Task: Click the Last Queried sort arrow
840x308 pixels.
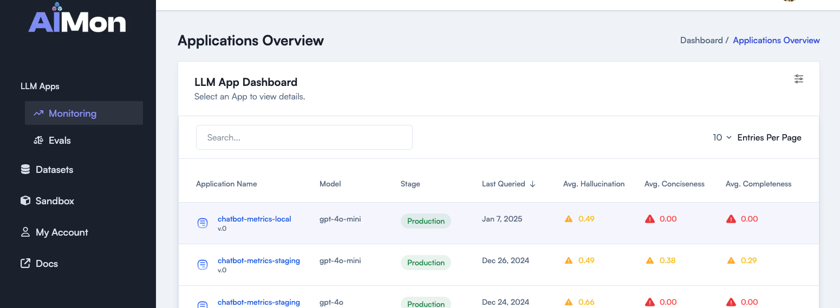Action: coord(532,184)
